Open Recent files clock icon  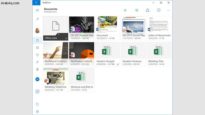[38, 55]
